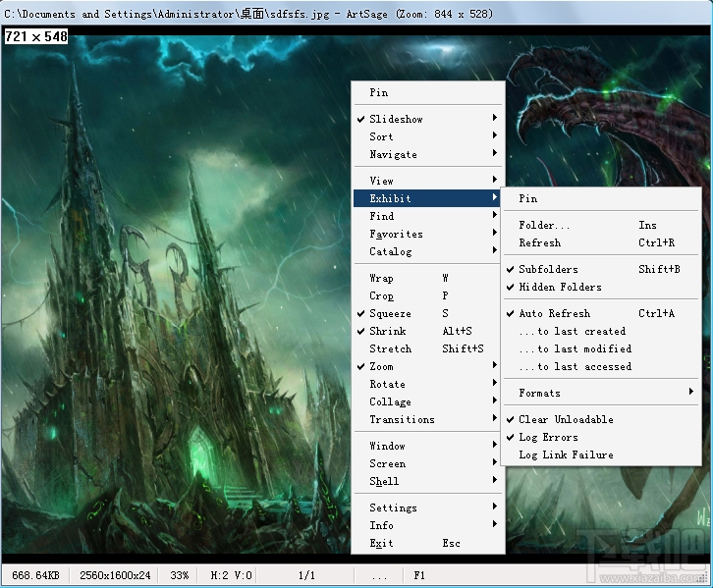713x588 pixels.
Task: Select the Crop menu entry
Action: 428,295
